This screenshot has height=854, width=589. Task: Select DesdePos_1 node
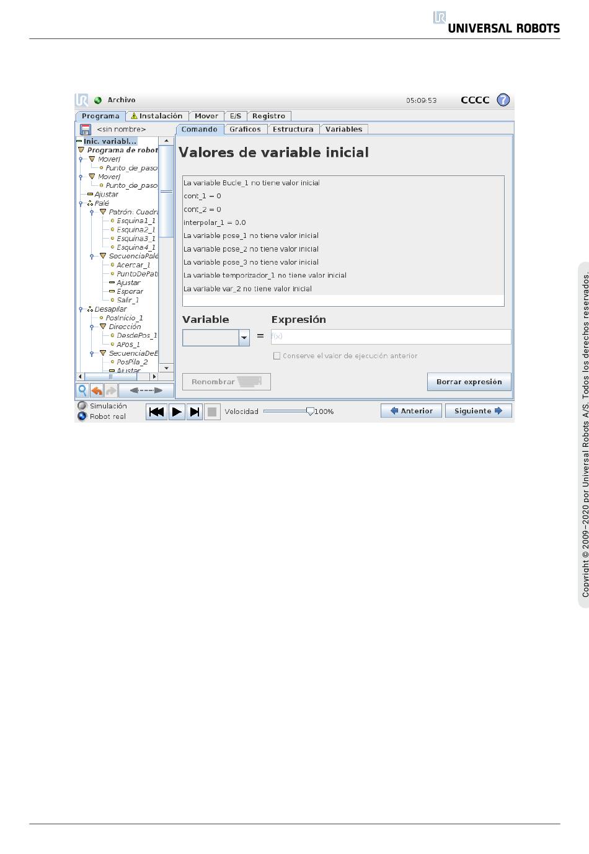pyautogui.click(x=136, y=335)
